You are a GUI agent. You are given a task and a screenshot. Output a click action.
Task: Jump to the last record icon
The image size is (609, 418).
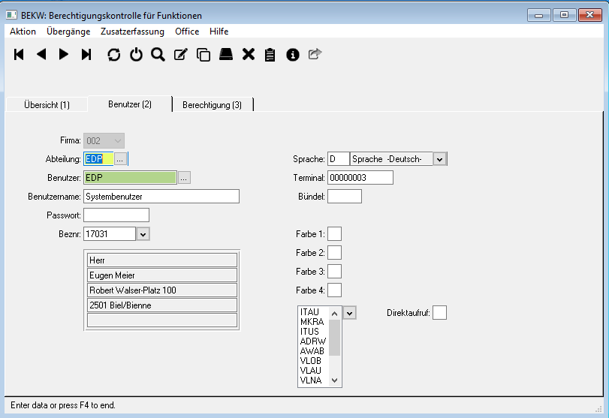[86, 54]
